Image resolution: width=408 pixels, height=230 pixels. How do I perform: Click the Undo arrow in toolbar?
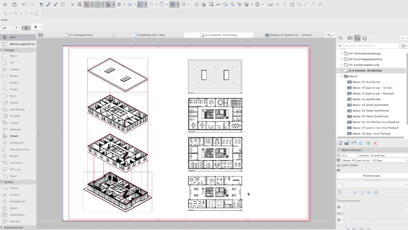(24, 5)
